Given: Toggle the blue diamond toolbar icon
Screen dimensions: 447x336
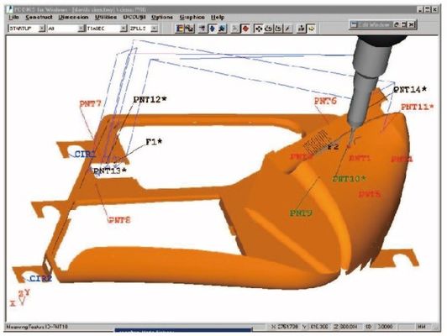Looking at the screenshot, I should [x=213, y=29].
